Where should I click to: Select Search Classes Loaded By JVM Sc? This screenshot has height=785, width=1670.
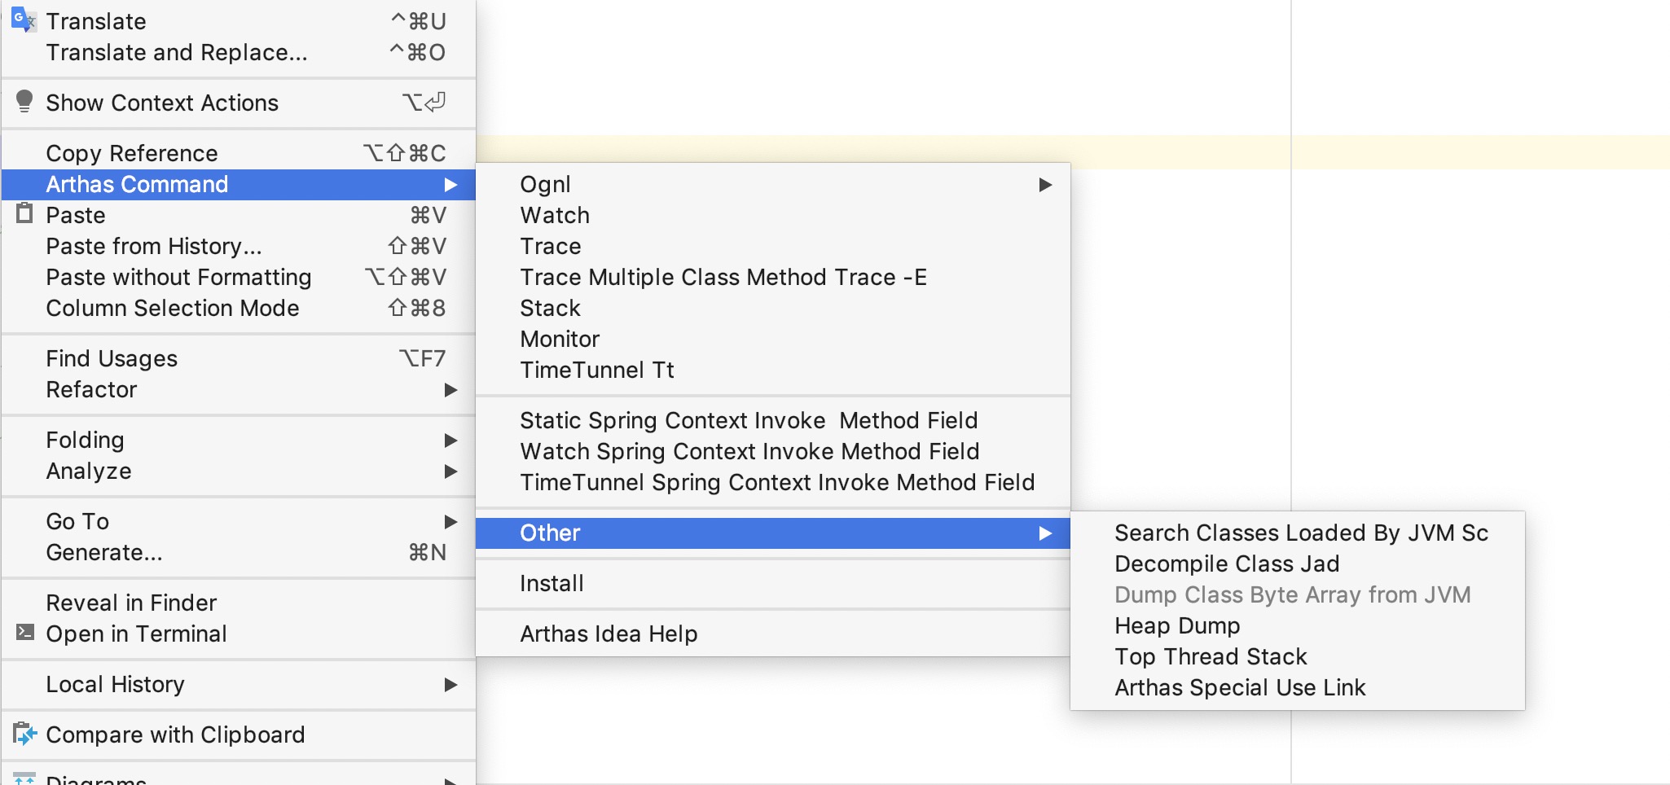point(1298,533)
